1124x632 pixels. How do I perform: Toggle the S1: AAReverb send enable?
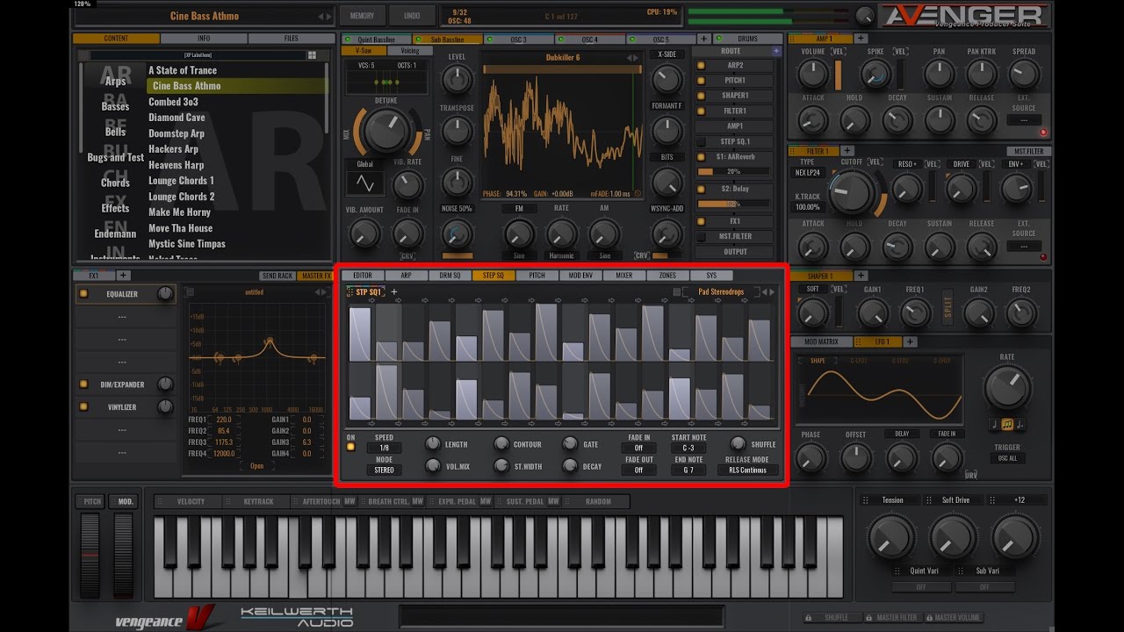pos(701,157)
